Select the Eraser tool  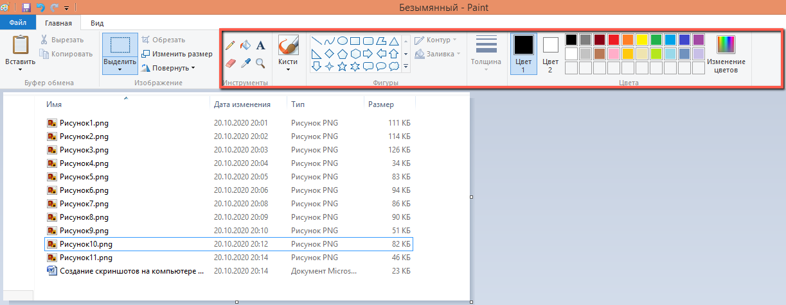[231, 63]
